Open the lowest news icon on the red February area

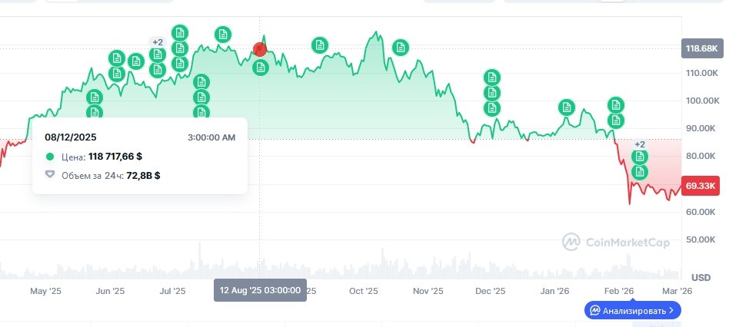639,172
